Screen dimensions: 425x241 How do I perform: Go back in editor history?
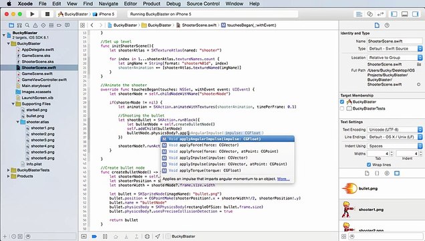tap(92, 25)
